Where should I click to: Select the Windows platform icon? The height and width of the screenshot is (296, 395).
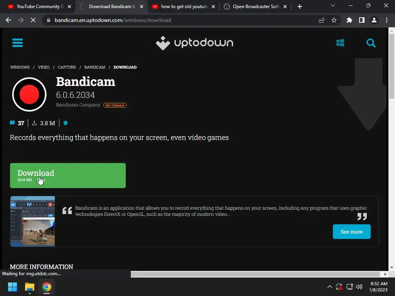tap(340, 43)
